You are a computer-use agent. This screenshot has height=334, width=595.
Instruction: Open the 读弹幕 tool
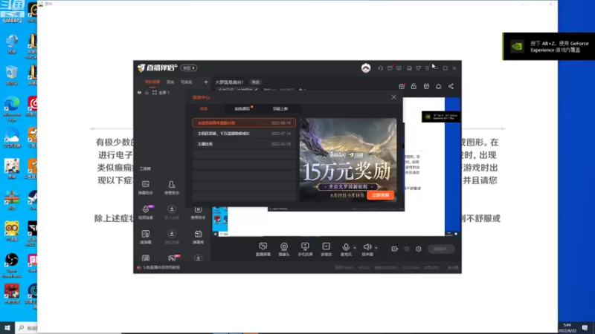(145, 237)
